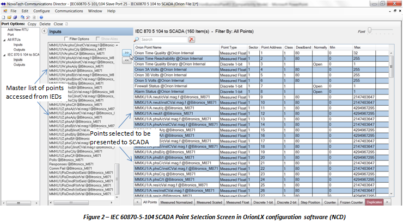Switch to the Measured Normalized tab
Viewport: 403px width, 224px height.
click(176, 202)
